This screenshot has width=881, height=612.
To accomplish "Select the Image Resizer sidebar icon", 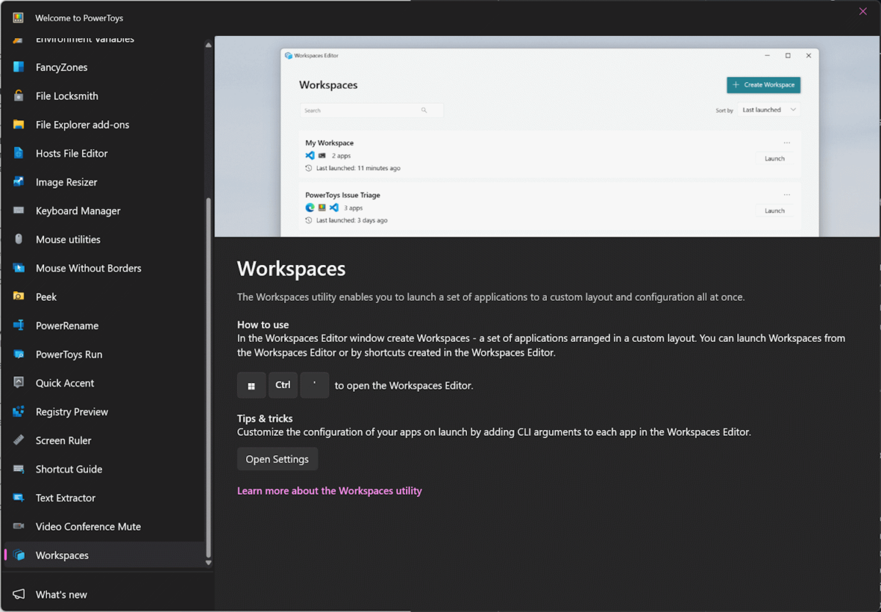I will coord(19,181).
